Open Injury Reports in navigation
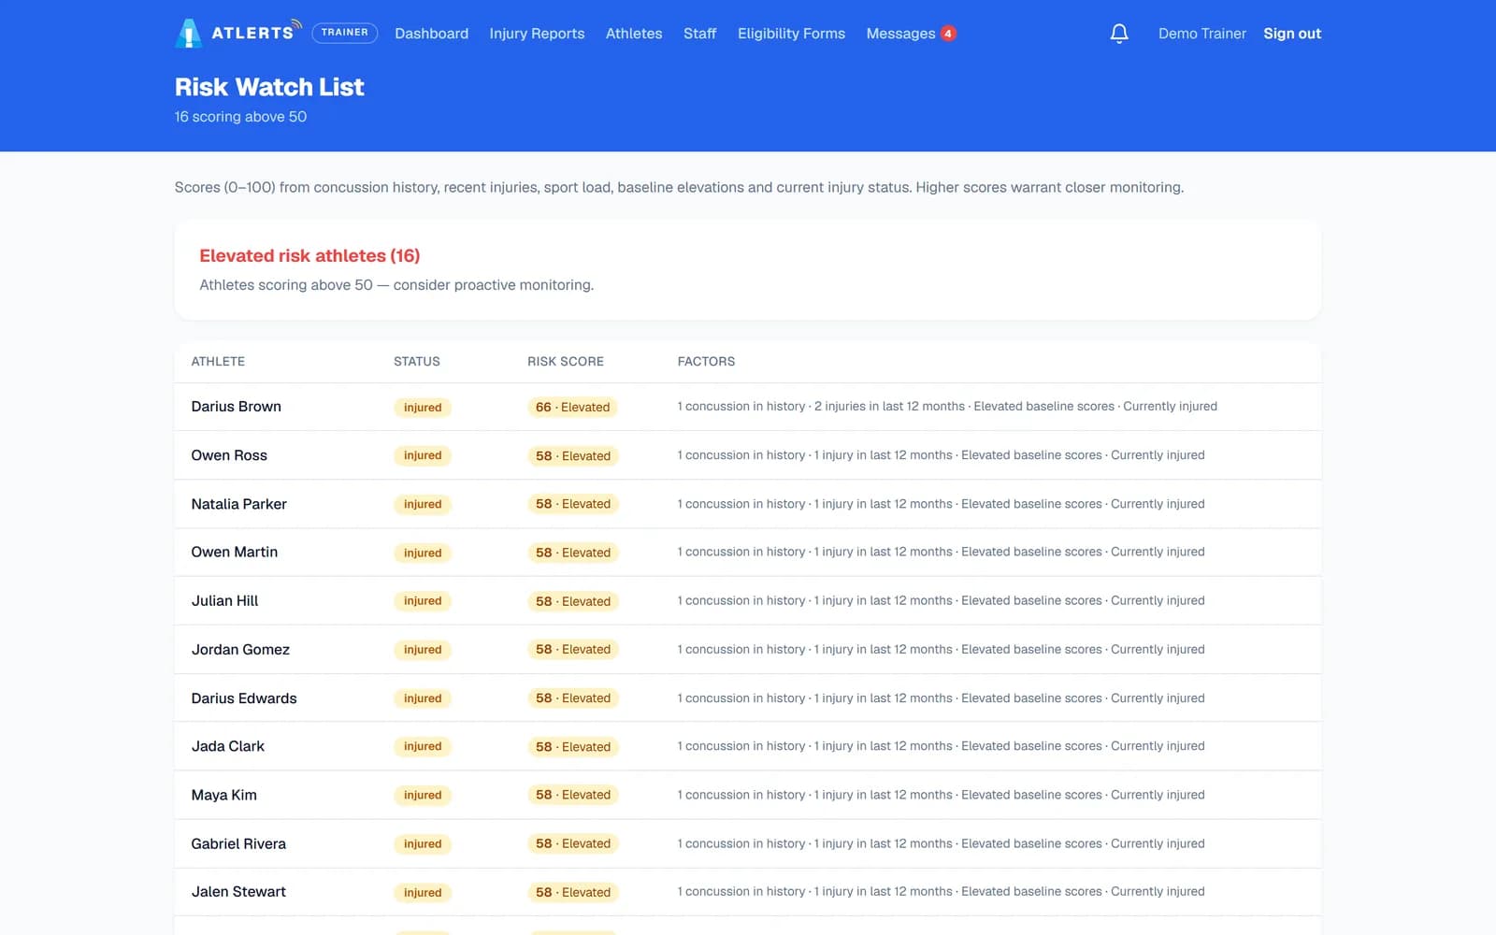Image resolution: width=1496 pixels, height=935 pixels. (537, 34)
